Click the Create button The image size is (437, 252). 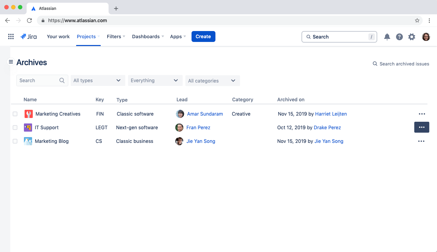point(203,36)
